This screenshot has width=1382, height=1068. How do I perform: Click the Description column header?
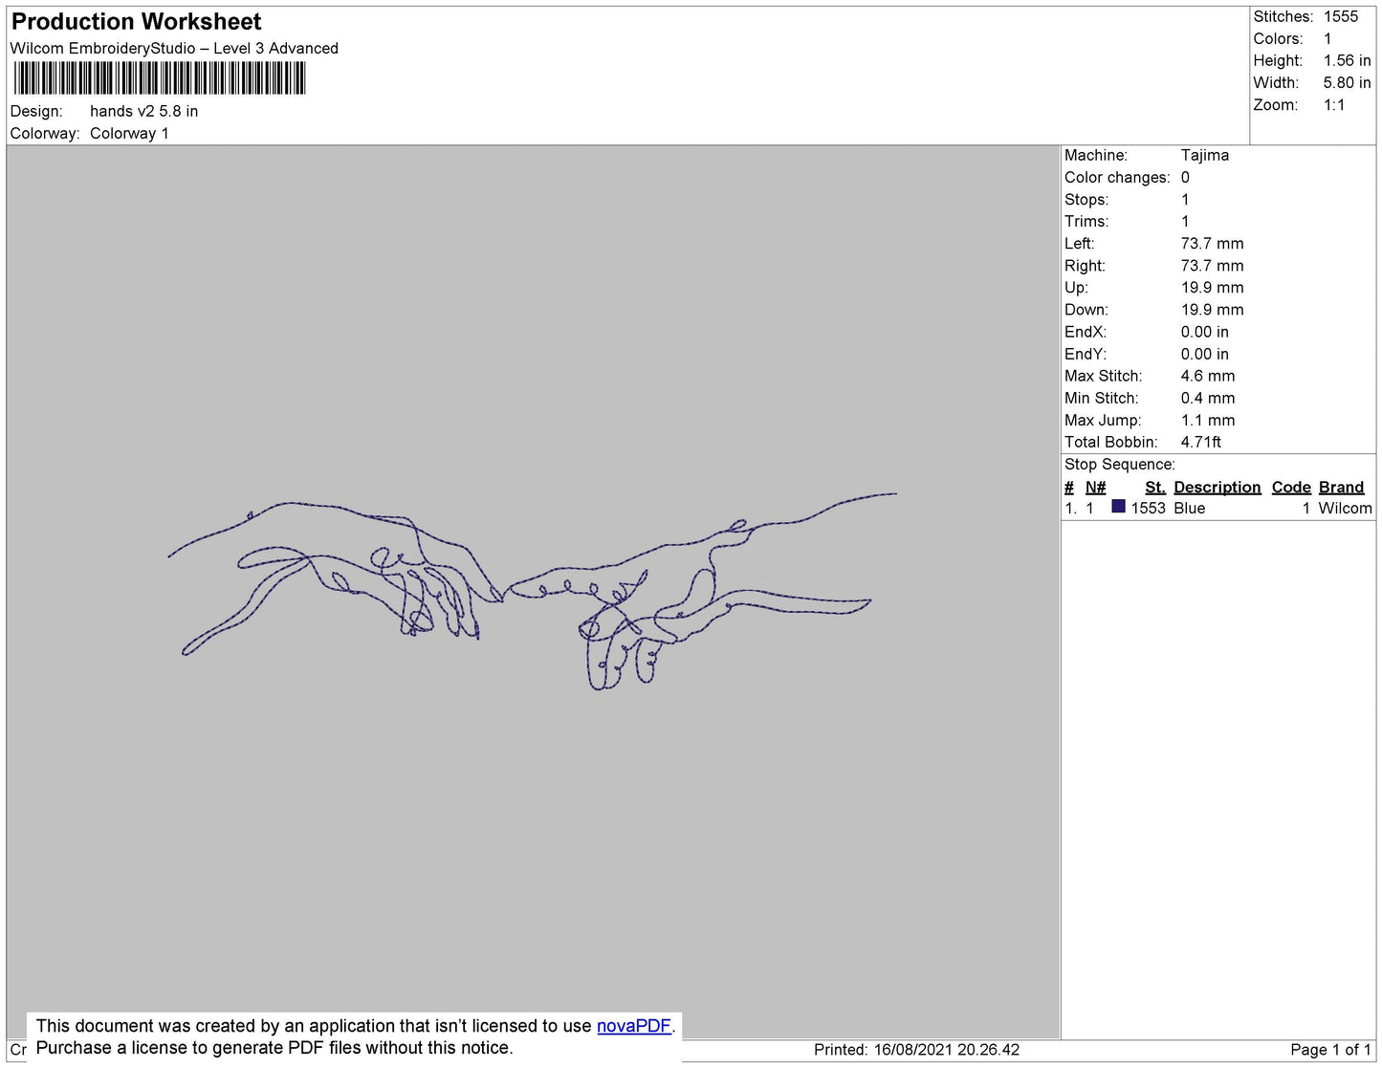(1217, 488)
